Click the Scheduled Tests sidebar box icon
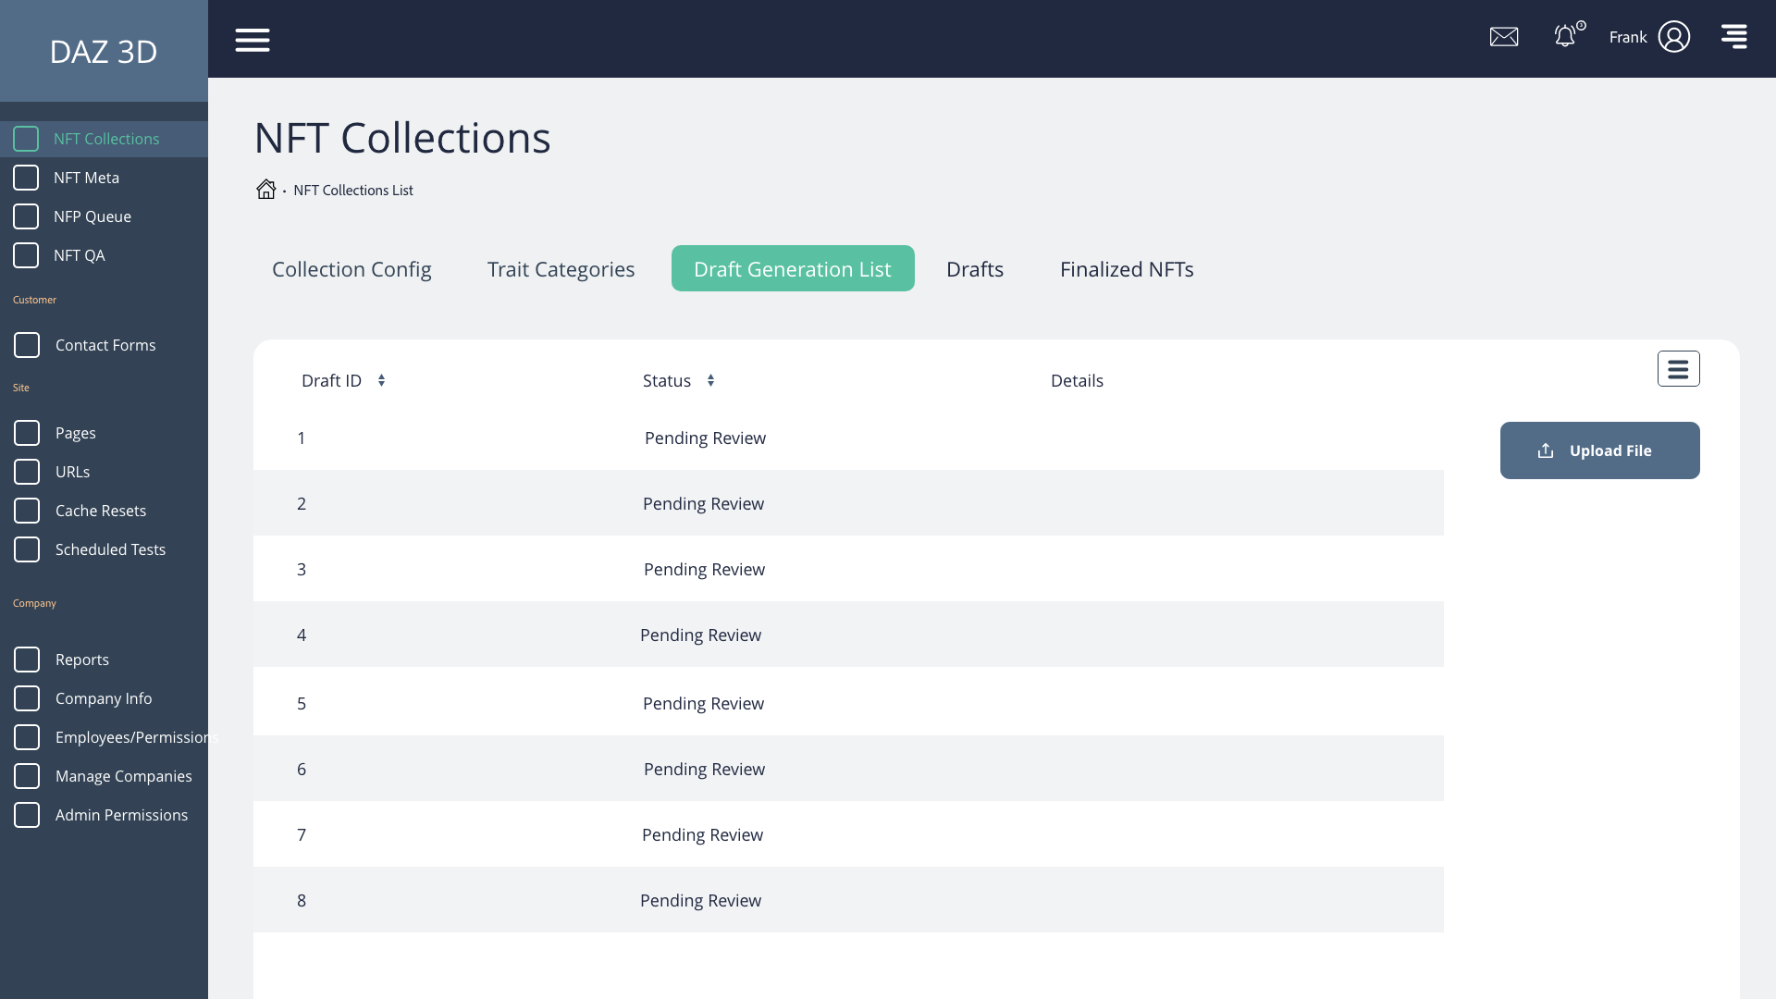Viewport: 1776px width, 999px height. [27, 549]
